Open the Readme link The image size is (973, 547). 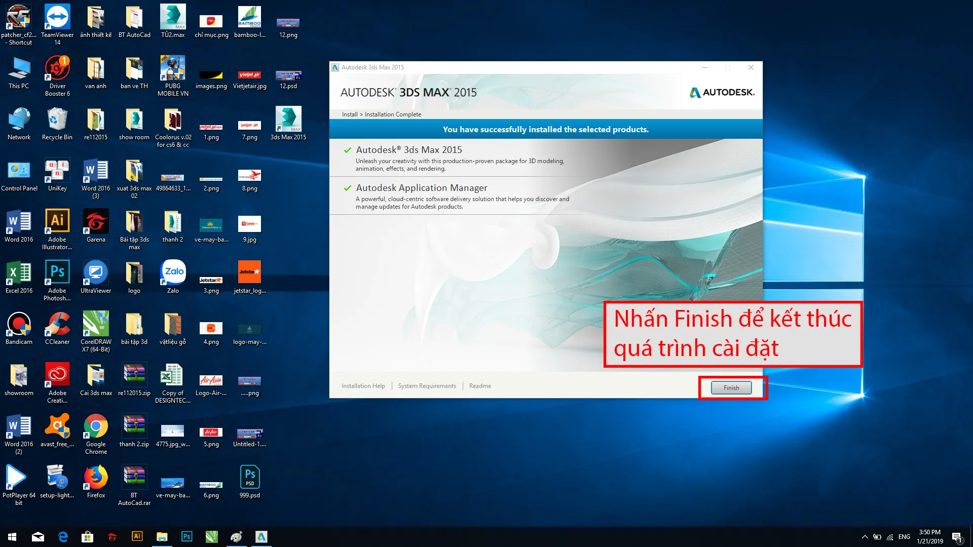click(x=480, y=386)
